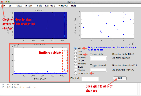141x96 pixels.
Task: Open the Insert menu
Action: tap(29, 6)
